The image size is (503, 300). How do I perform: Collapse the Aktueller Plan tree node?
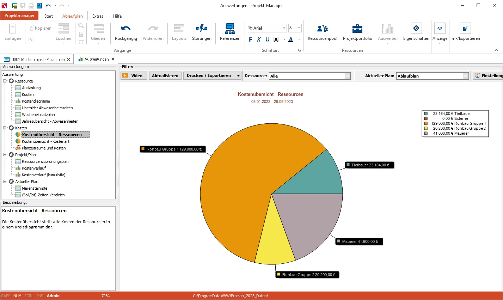click(x=5, y=182)
